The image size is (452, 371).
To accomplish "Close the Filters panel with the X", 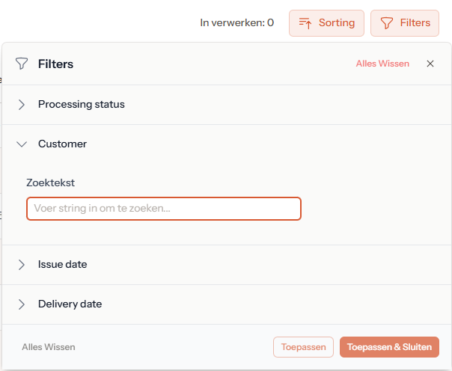I will click(x=430, y=64).
